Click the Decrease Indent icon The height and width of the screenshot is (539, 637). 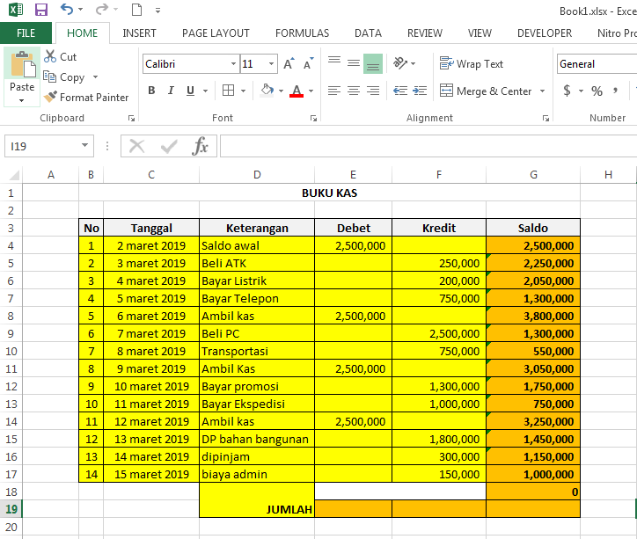point(400,91)
